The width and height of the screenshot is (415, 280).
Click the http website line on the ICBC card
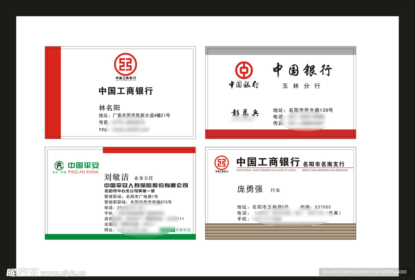[124, 130]
